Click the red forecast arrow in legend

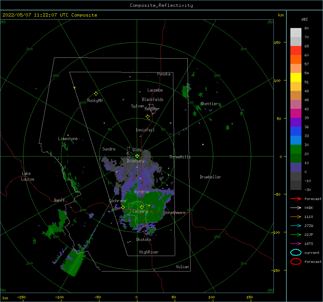[x=296, y=199]
